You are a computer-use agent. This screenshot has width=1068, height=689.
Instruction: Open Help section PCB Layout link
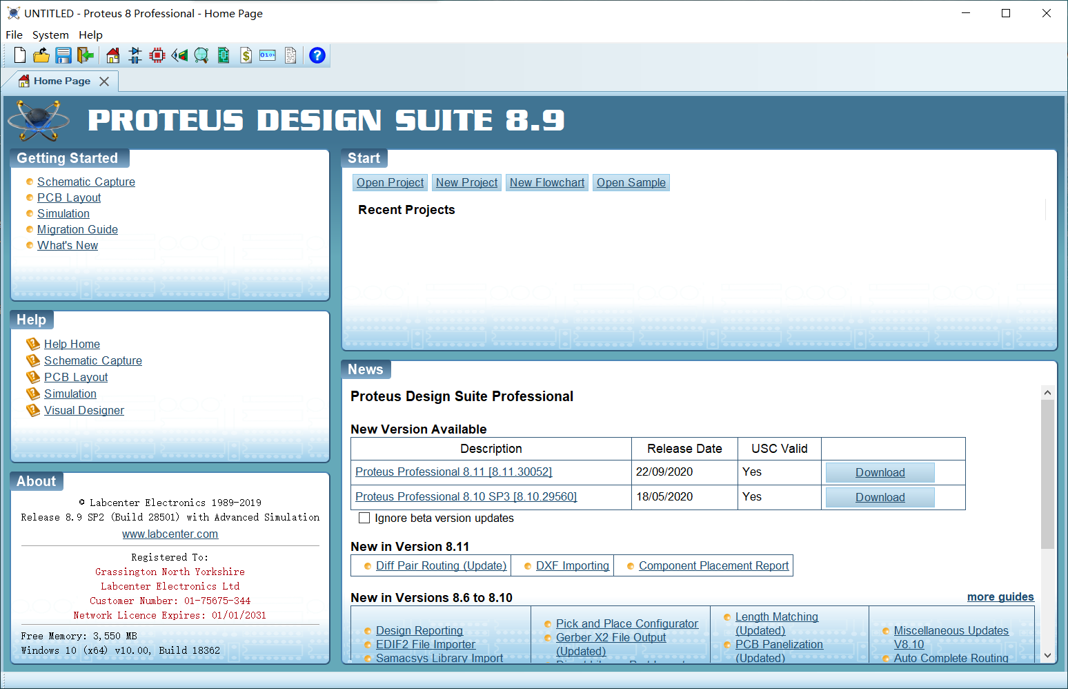pyautogui.click(x=76, y=377)
